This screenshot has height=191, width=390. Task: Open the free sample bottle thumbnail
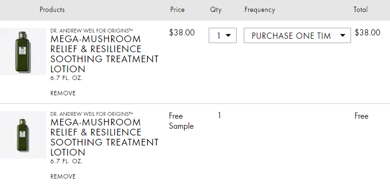[23, 135]
